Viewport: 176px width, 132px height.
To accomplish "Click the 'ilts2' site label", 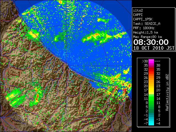I will (138, 10).
